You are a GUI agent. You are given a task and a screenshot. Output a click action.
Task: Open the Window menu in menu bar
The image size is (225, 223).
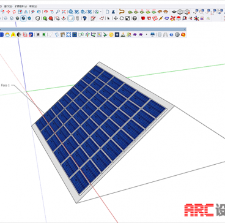8,6
